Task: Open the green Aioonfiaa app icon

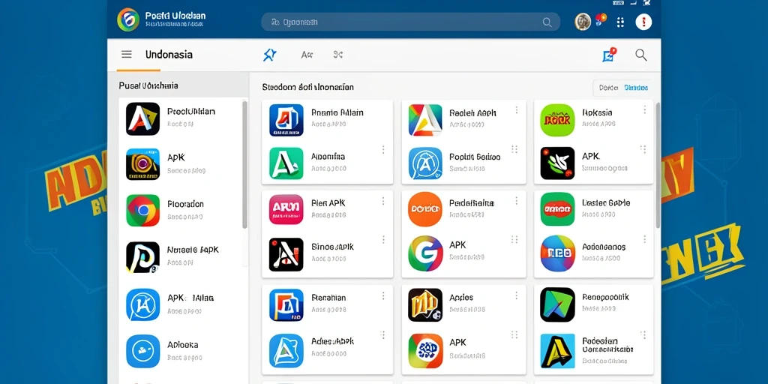Action: pyautogui.click(x=286, y=163)
